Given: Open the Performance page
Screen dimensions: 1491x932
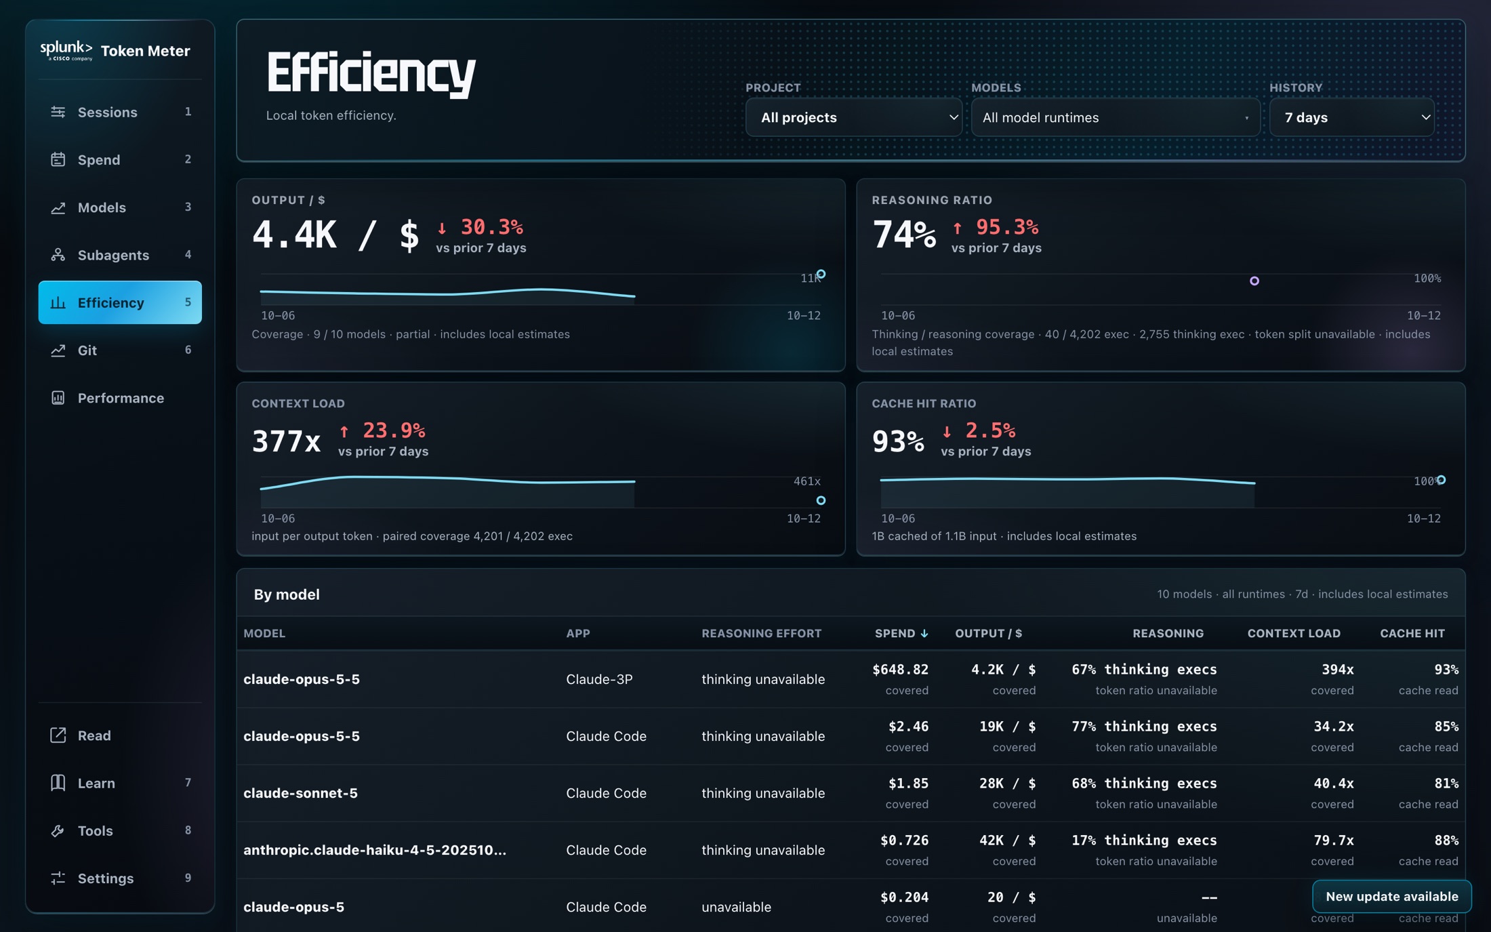Looking at the screenshot, I should click(121, 398).
